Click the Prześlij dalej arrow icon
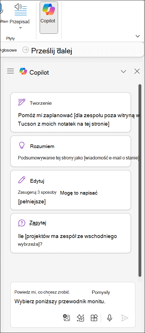Viewport: 145px width, 333px height. tap(25, 50)
